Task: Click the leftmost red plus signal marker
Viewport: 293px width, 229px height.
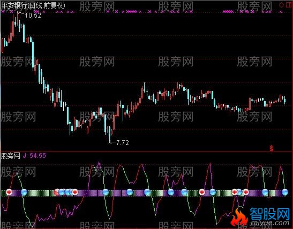Action: pos(9,192)
